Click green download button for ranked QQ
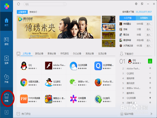Image resolution: width=157 pixels, height=118 pixels. 150,61
